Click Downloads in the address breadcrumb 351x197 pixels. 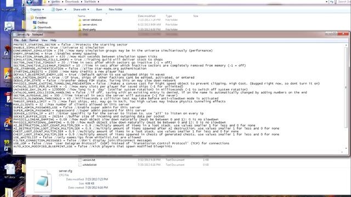(72, 2)
